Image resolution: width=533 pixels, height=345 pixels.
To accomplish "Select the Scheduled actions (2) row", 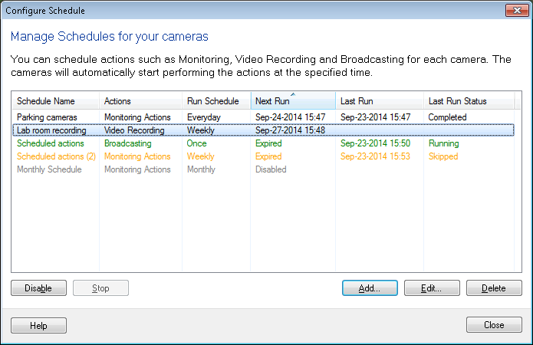I will 55,156.
